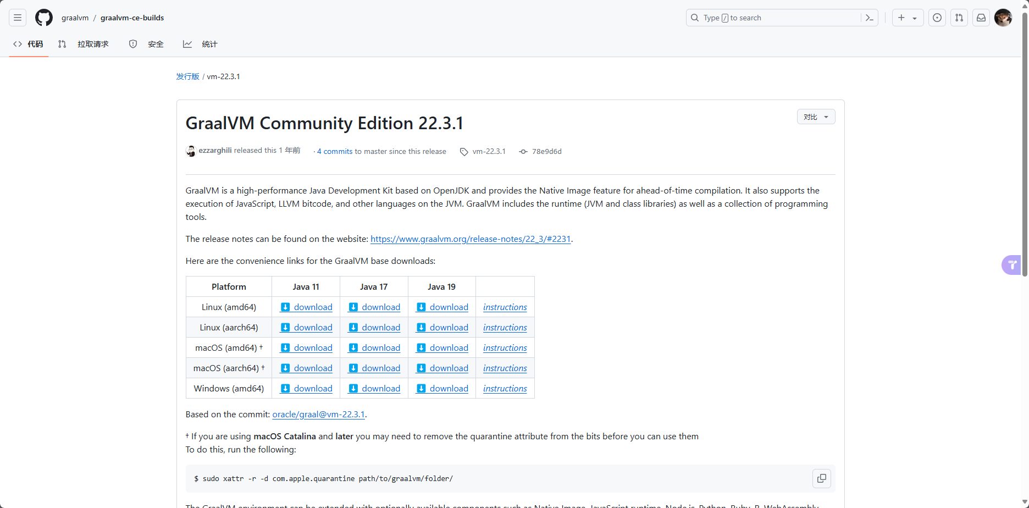Open the graalvm-ce-builds repository link
This screenshot has width=1029, height=508.
point(132,18)
